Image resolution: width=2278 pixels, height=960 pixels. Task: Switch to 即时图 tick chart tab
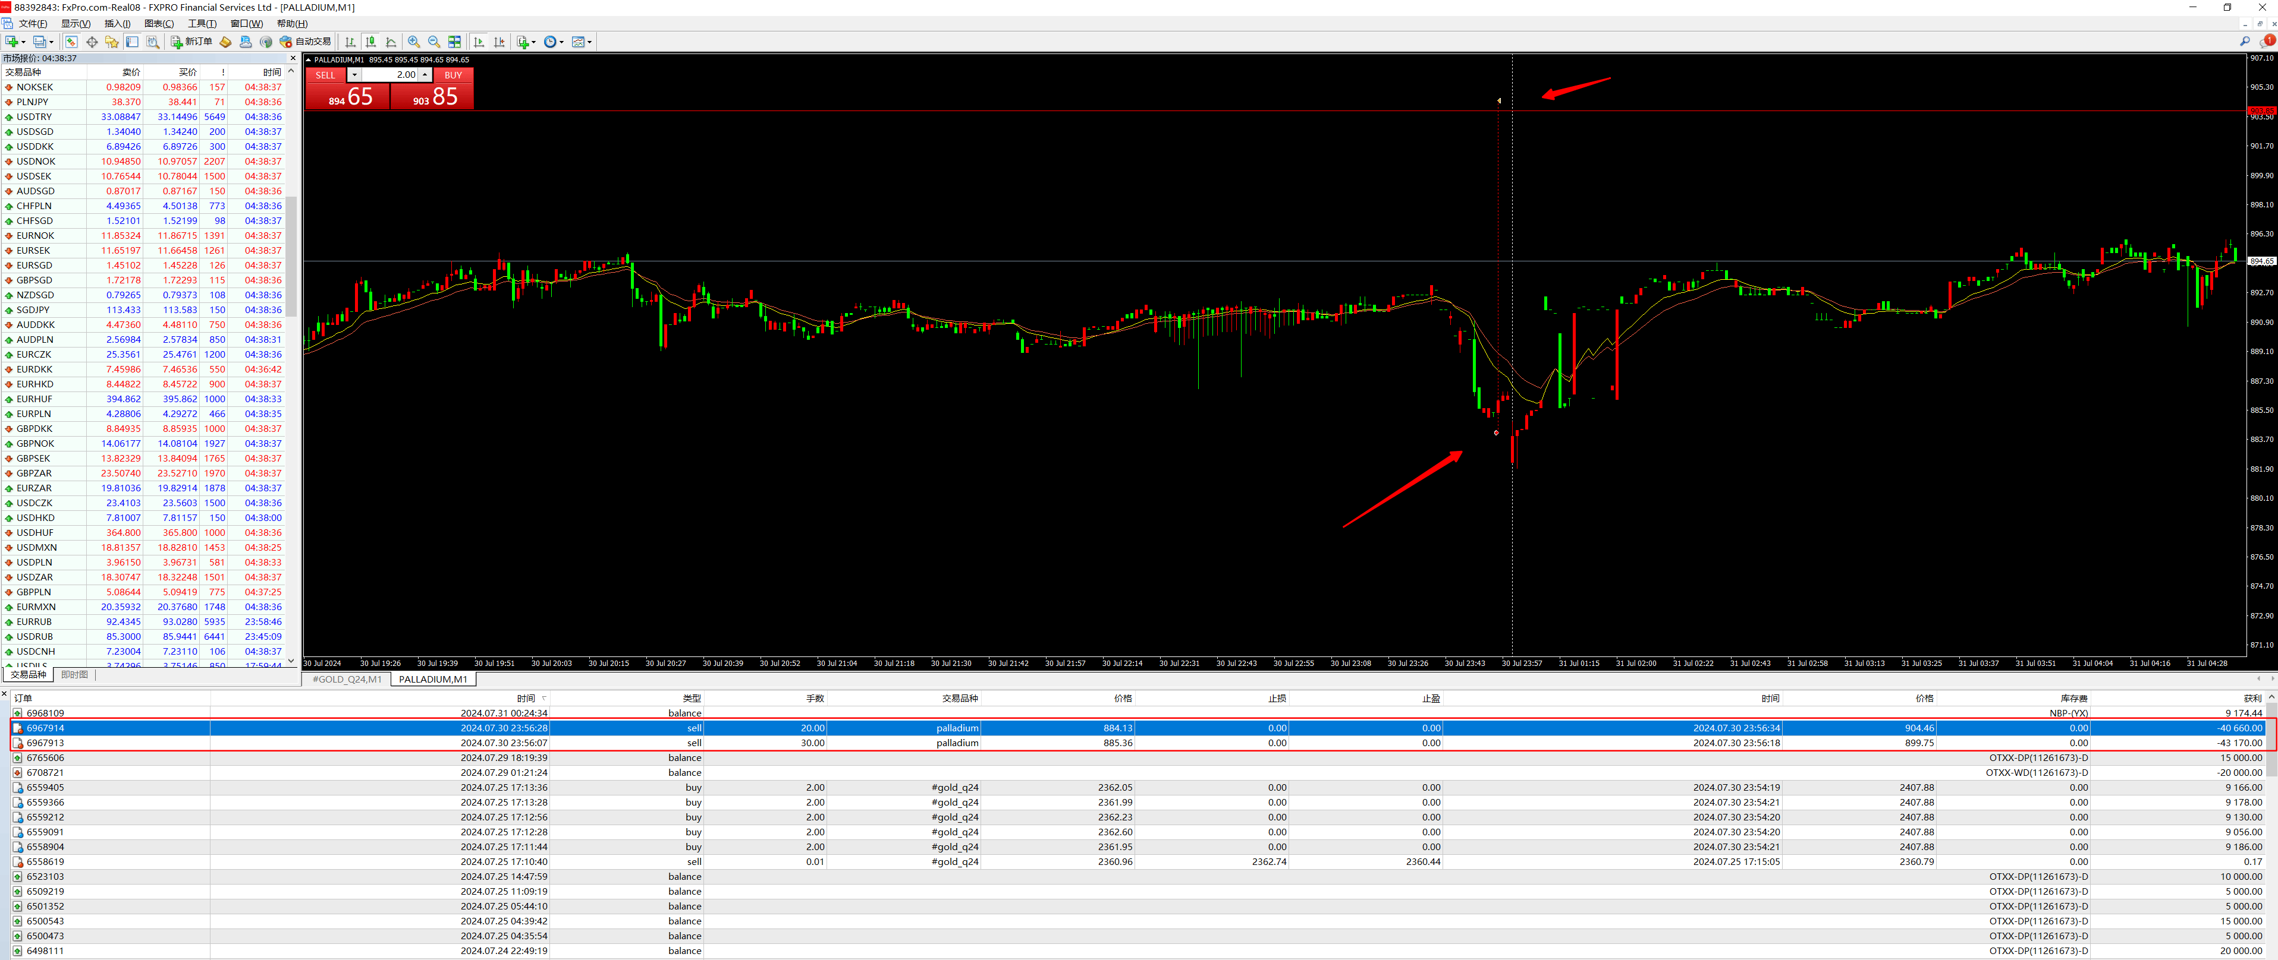74,675
